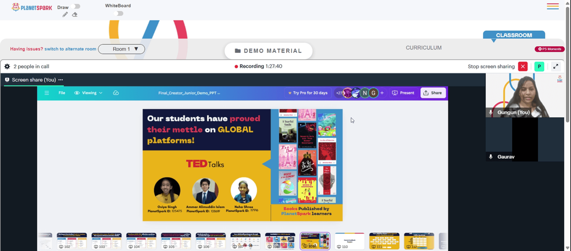Click the Recording 1:27:40 indicator
This screenshot has width=571, height=251.
pos(259,67)
